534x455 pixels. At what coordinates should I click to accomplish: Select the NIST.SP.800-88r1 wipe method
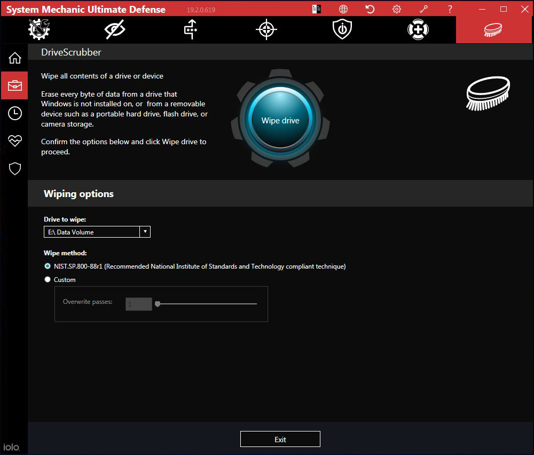tap(48, 266)
